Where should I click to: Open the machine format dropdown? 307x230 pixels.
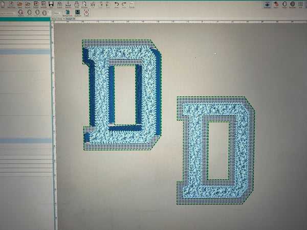tap(8, 13)
